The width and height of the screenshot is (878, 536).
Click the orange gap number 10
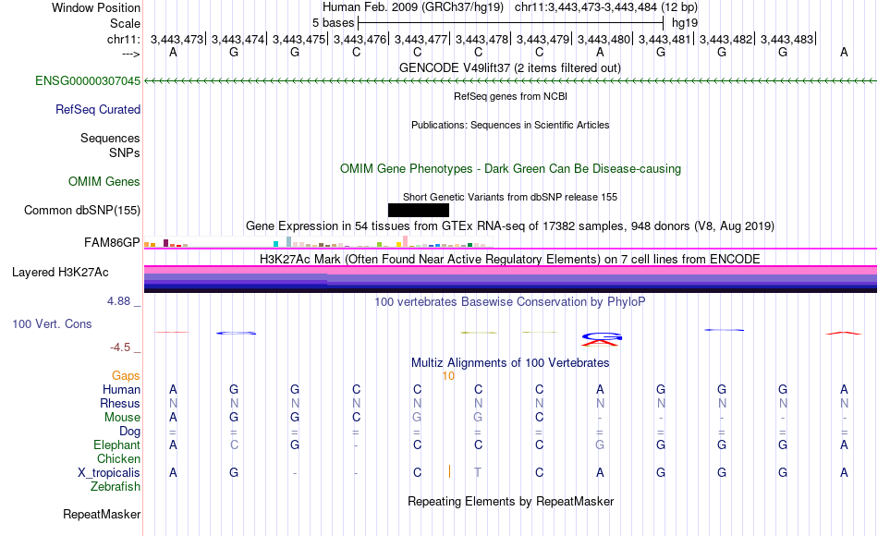tap(448, 376)
